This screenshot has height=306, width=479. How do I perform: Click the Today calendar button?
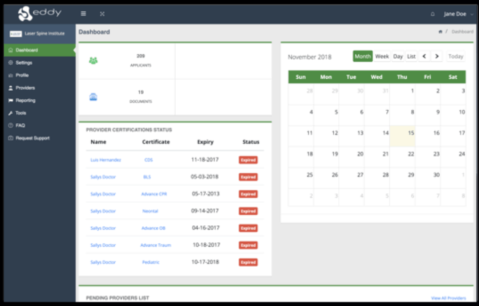coord(456,56)
